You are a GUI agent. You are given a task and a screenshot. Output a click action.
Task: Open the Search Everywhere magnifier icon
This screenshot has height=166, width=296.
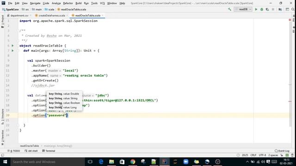pyautogui.click(x=293, y=9)
